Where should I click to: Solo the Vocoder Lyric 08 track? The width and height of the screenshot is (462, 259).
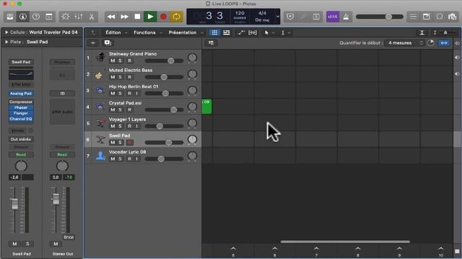tap(120, 159)
